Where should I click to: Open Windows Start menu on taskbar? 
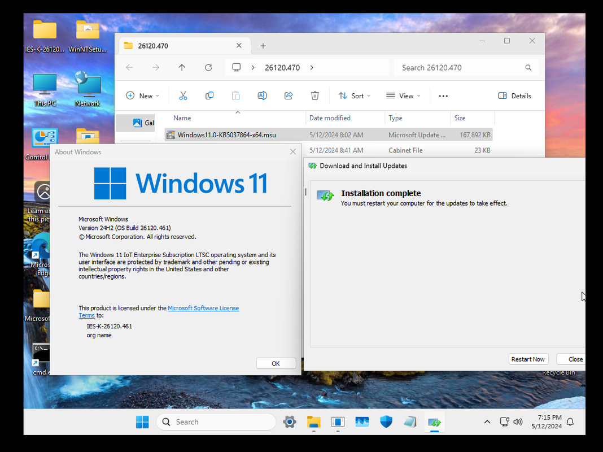click(142, 422)
